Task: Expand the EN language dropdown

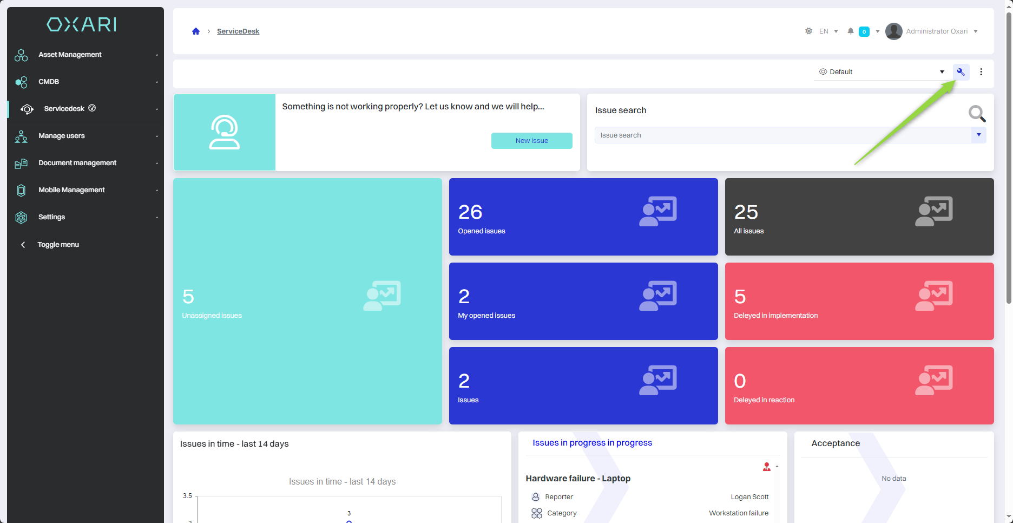Action: pyautogui.click(x=828, y=31)
